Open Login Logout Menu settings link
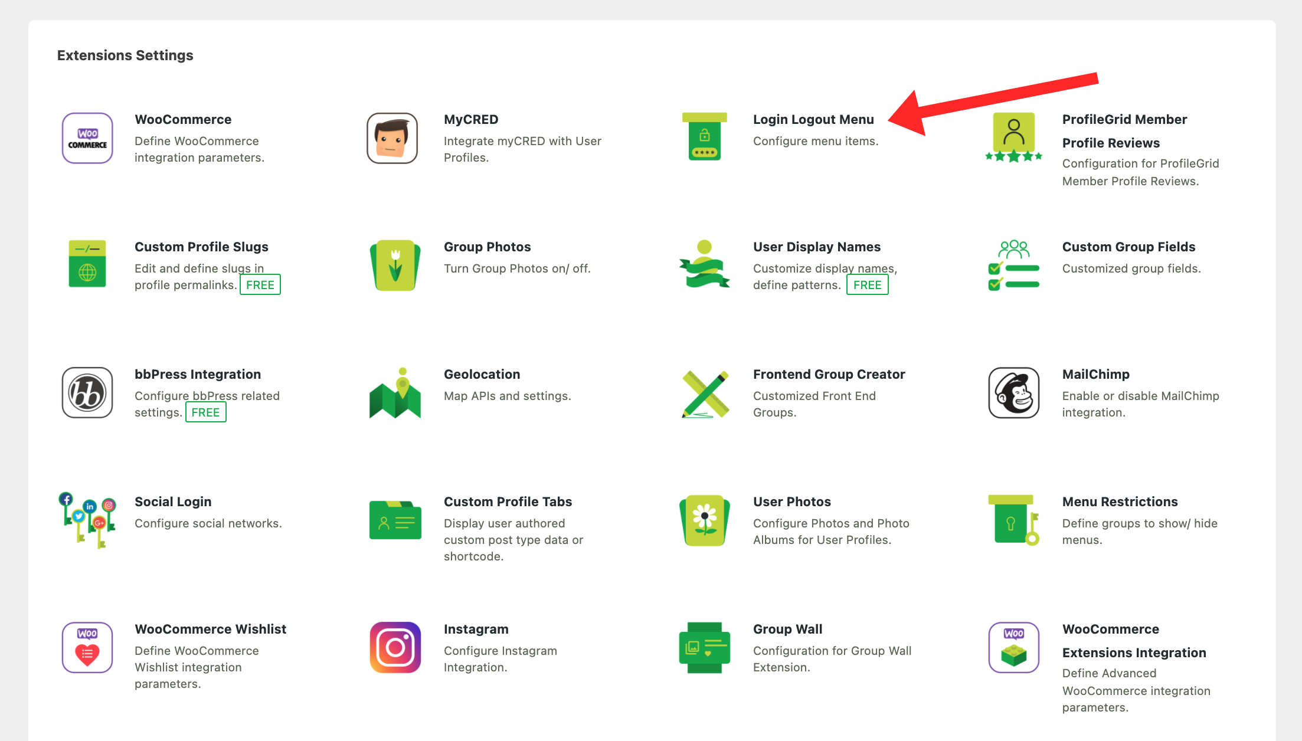Screen dimensions: 1302x741 point(813,120)
